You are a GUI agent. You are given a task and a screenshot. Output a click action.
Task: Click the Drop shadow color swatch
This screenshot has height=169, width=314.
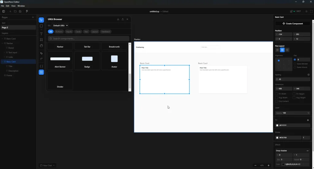[x=283, y=164]
